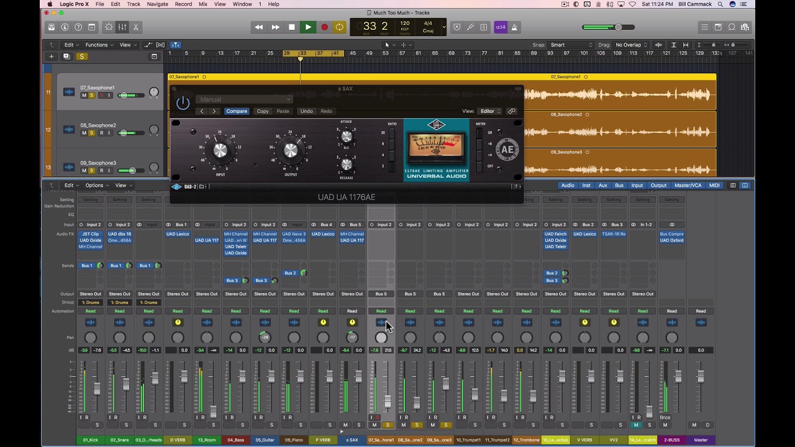This screenshot has height=447, width=795.
Task: Open the Navigate menu
Action: (x=158, y=4)
